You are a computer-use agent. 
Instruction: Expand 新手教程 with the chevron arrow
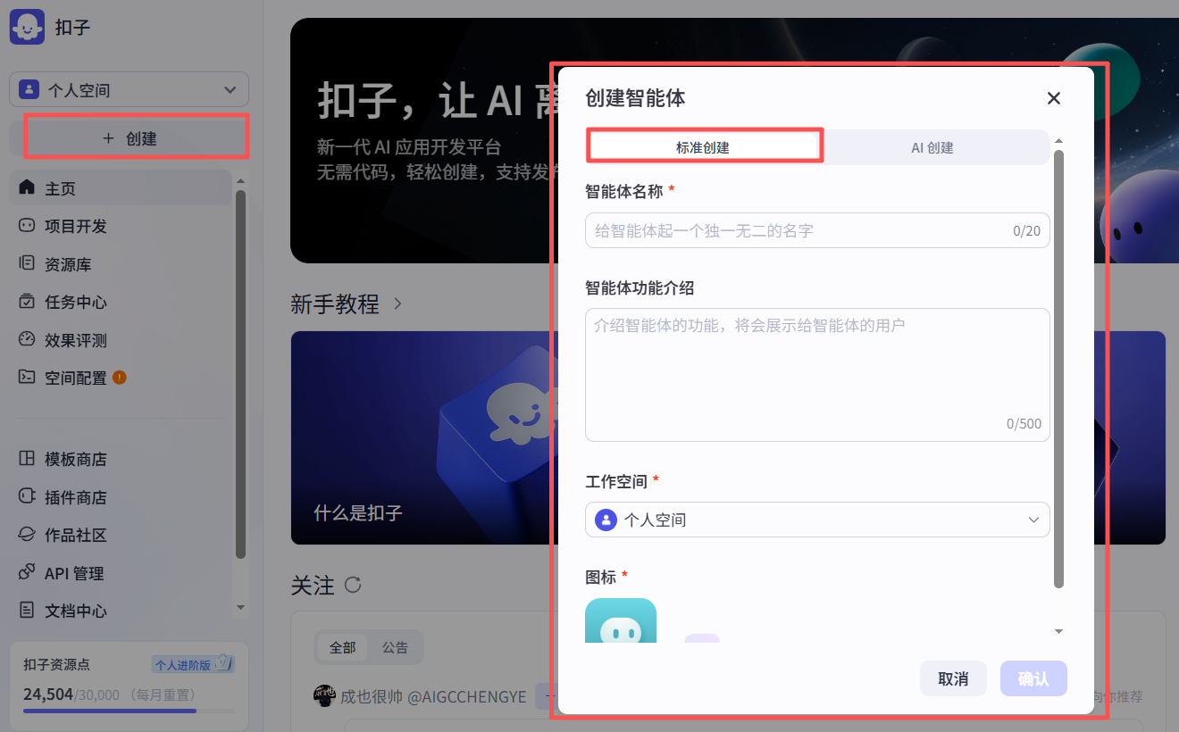[397, 304]
